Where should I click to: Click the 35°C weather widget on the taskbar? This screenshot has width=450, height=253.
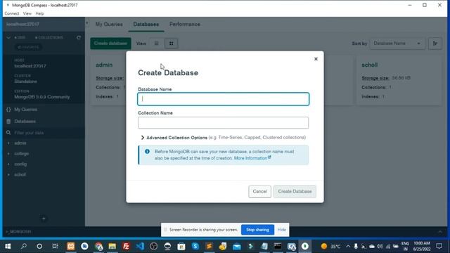coord(330,246)
